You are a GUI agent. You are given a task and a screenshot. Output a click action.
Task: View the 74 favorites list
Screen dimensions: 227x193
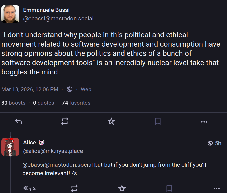pyautogui.click(x=76, y=103)
